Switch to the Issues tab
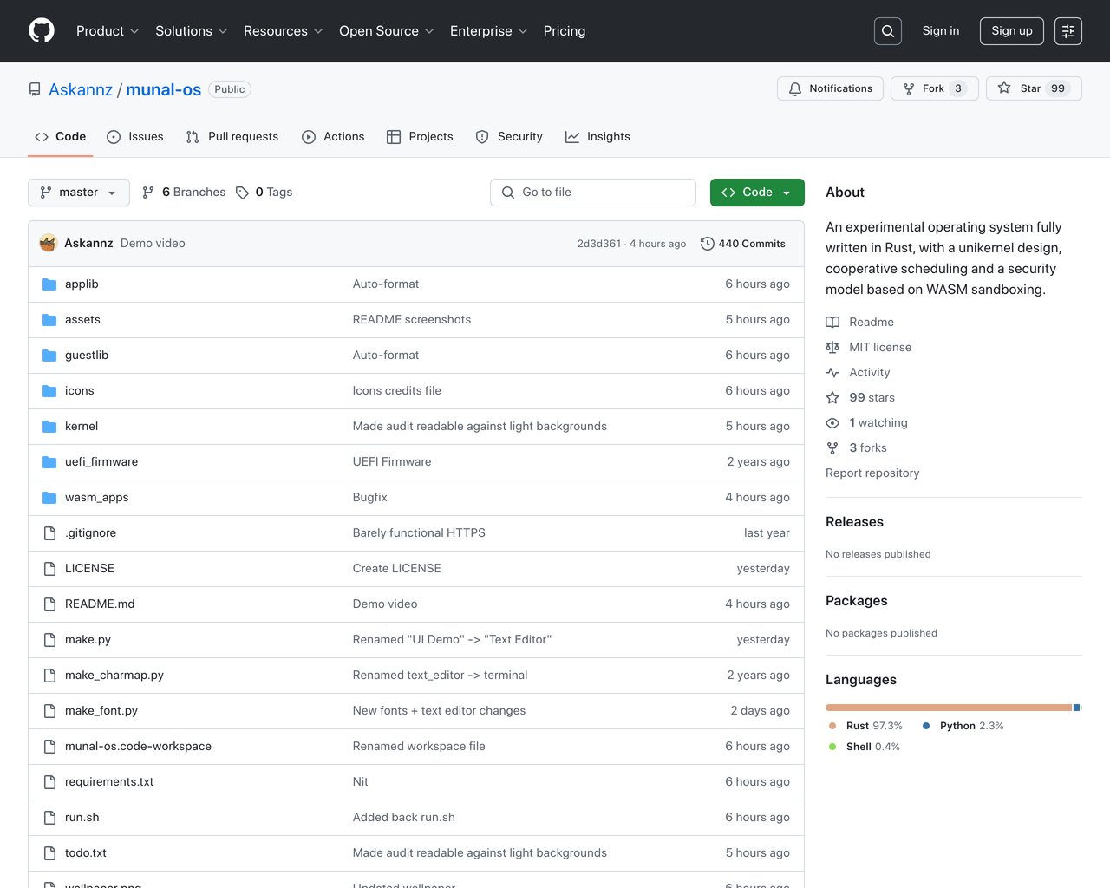Image resolution: width=1110 pixels, height=888 pixels. pyautogui.click(x=135, y=137)
